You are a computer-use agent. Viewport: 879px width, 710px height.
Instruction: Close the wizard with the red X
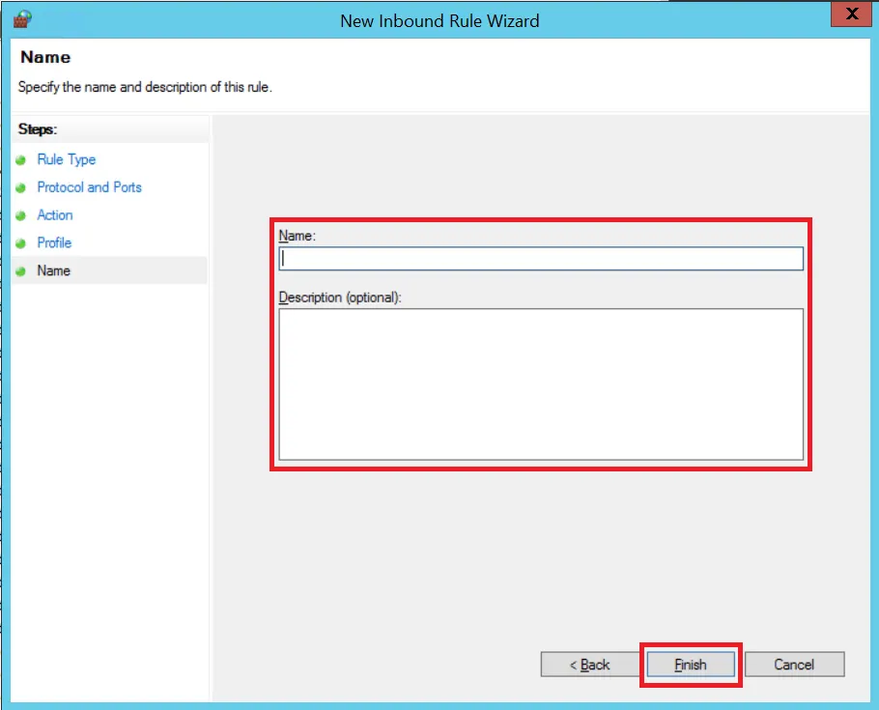851,14
